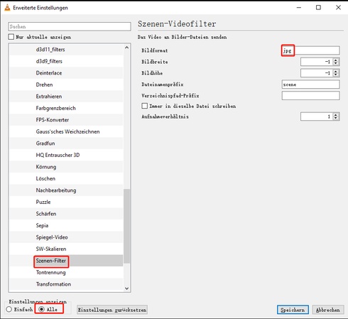The width and height of the screenshot is (348, 319).
Task: Open FPS-Konverter settings
Action: (x=66, y=120)
